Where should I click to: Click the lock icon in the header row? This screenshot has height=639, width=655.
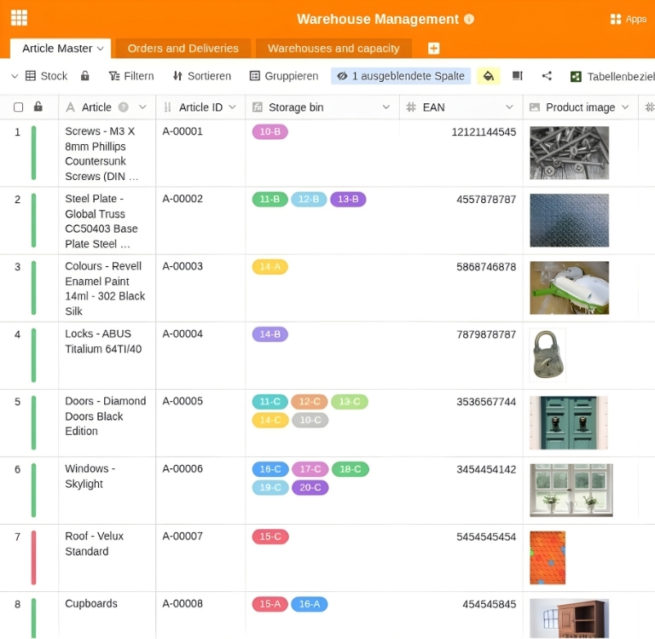pos(38,107)
